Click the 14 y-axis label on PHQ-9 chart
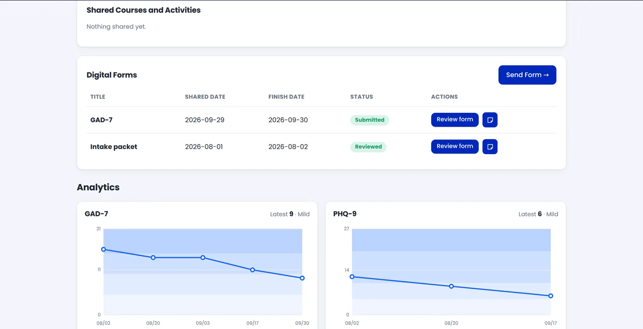Image resolution: width=643 pixels, height=329 pixels. [347, 270]
